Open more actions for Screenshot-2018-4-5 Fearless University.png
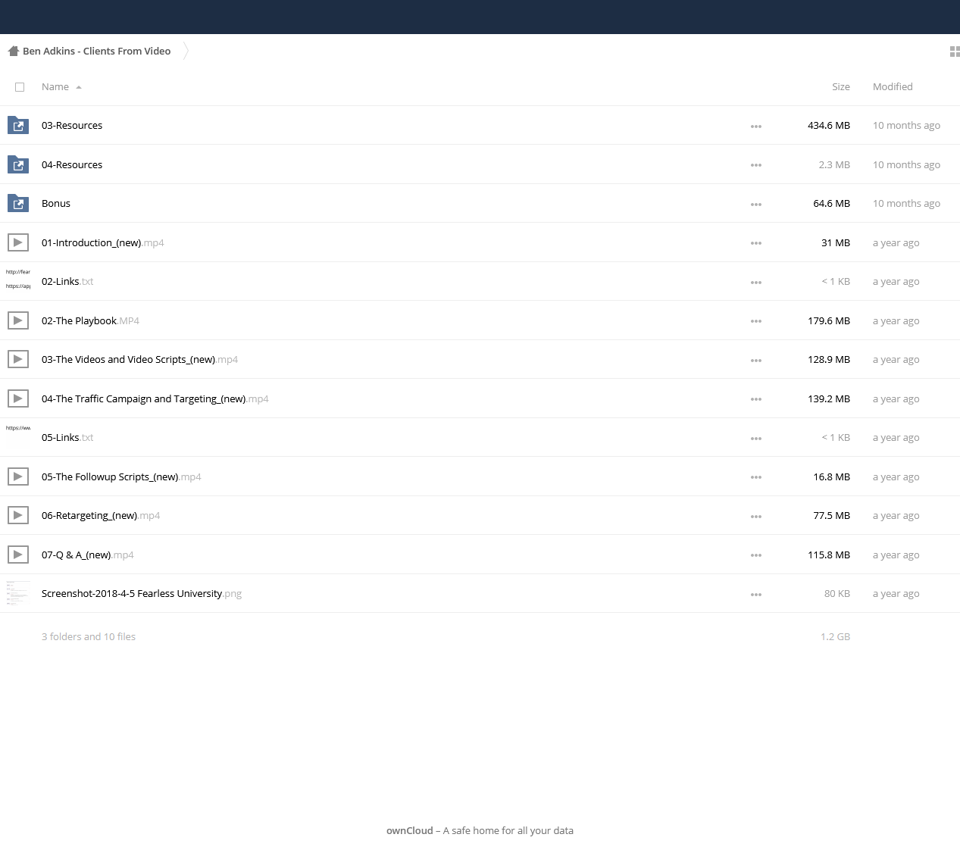Viewport: 960px width, 853px height. (756, 595)
